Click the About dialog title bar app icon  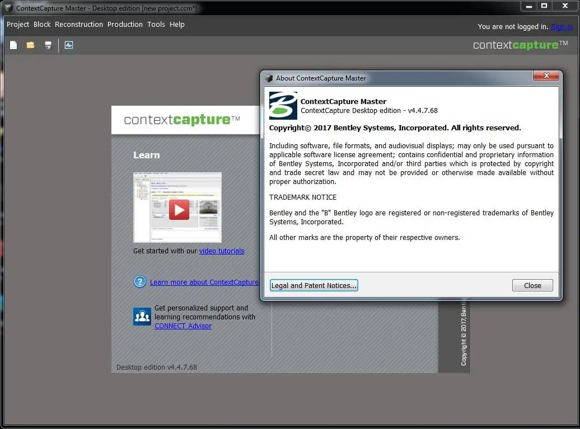tap(269, 78)
